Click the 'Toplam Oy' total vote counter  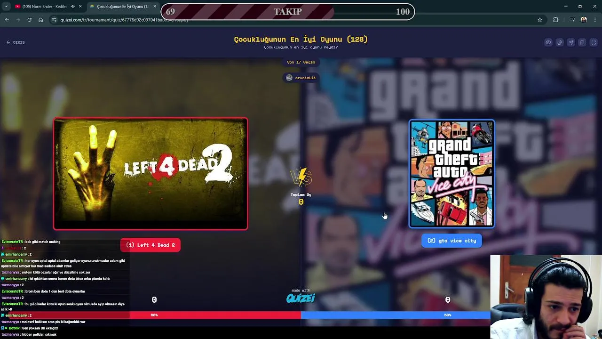301,199
